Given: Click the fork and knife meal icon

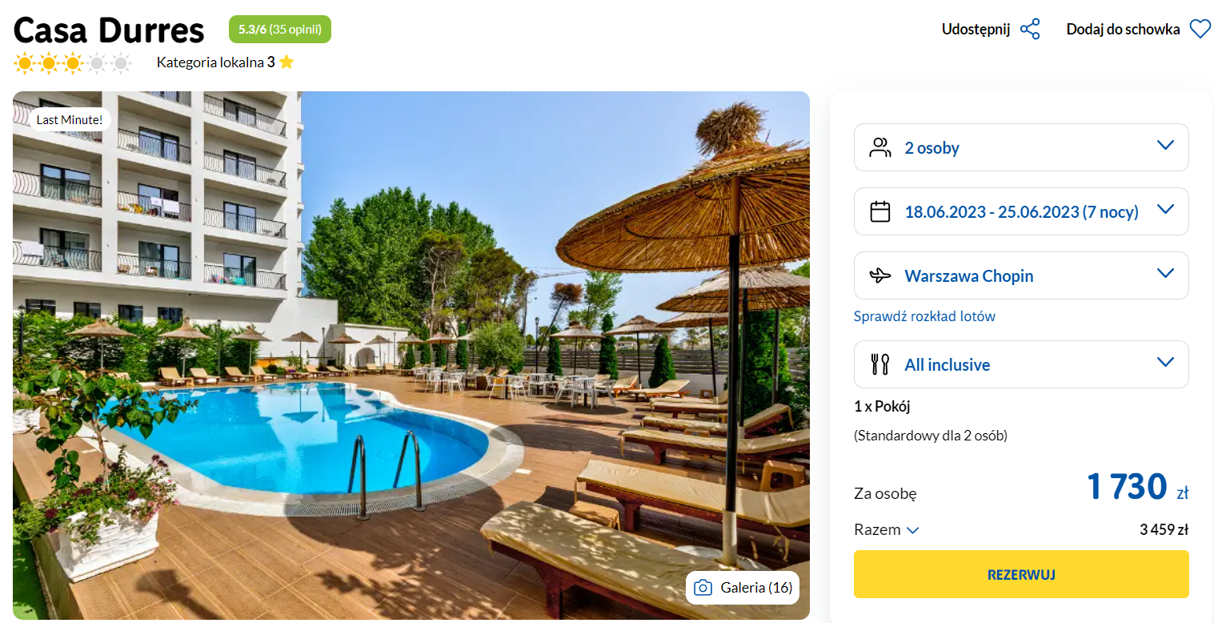Looking at the screenshot, I should [880, 364].
